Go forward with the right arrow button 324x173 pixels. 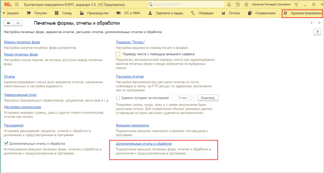[x=18, y=23]
